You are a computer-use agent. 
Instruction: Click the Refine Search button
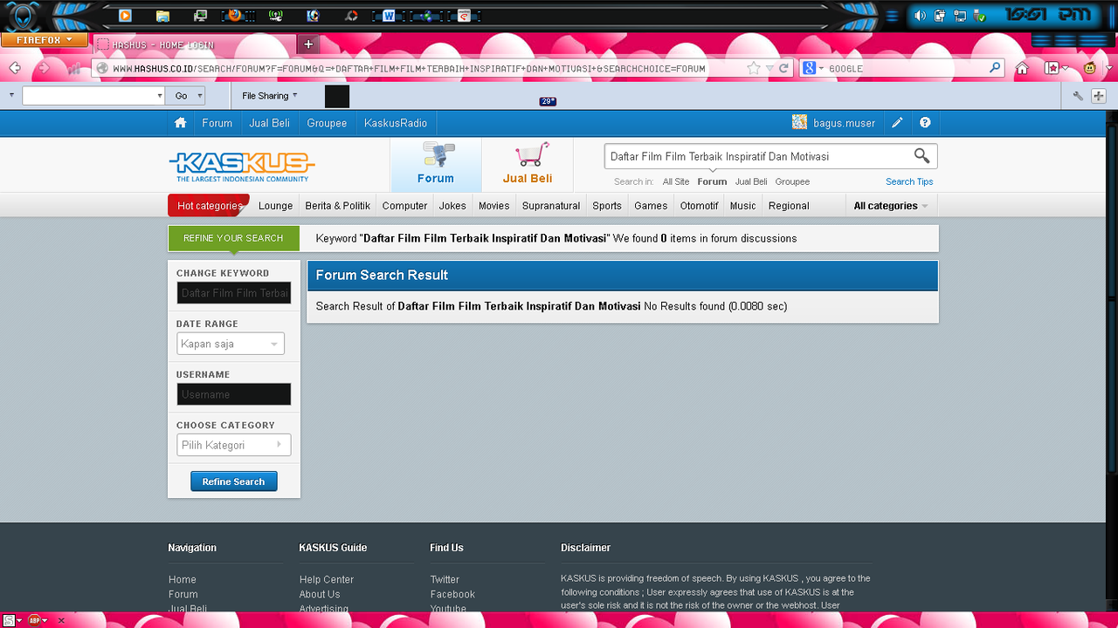pos(234,481)
